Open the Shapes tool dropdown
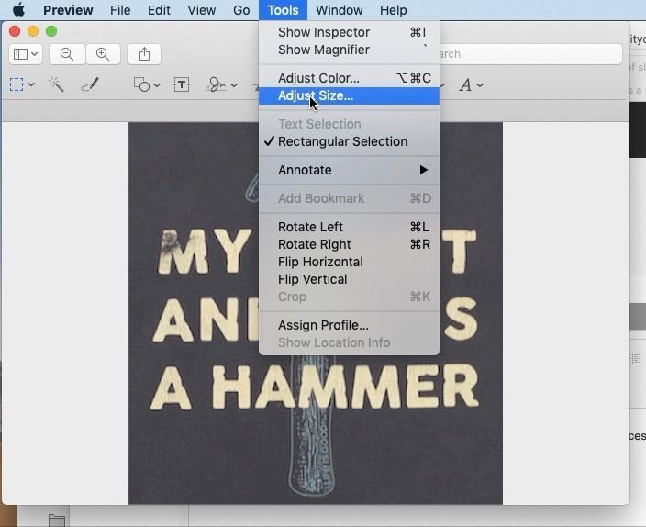 pyautogui.click(x=146, y=85)
